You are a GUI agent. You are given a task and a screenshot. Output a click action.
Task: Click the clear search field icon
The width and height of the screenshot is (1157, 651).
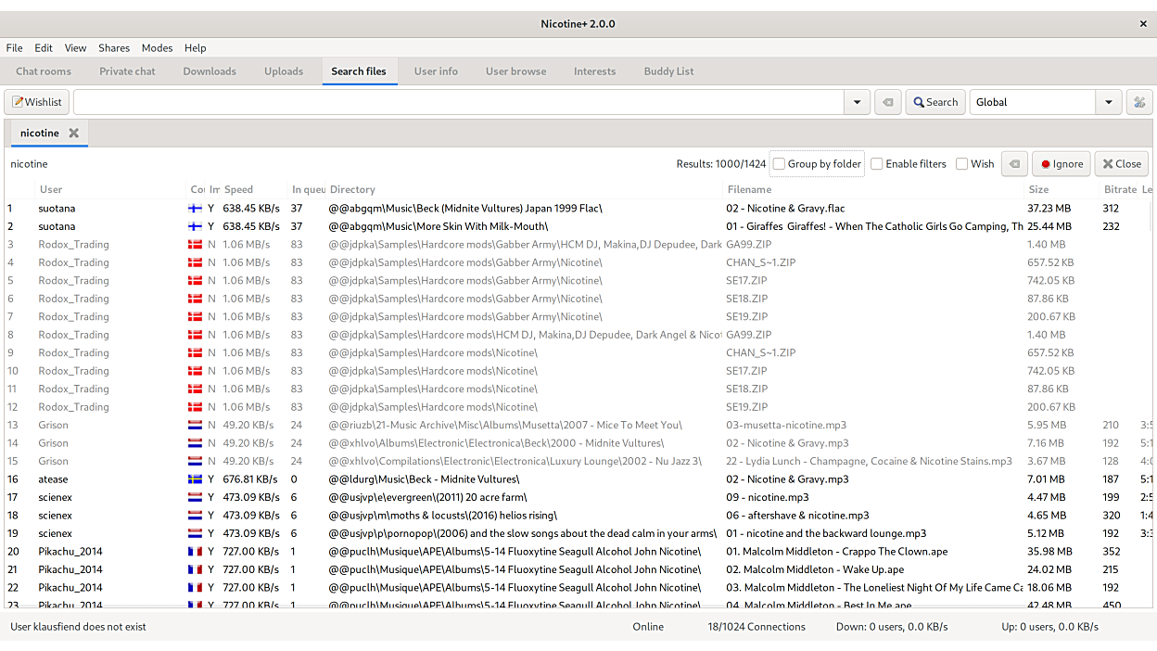pyautogui.click(x=887, y=102)
